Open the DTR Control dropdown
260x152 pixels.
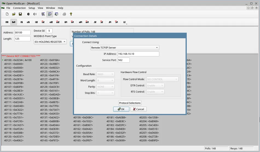(x=155, y=85)
